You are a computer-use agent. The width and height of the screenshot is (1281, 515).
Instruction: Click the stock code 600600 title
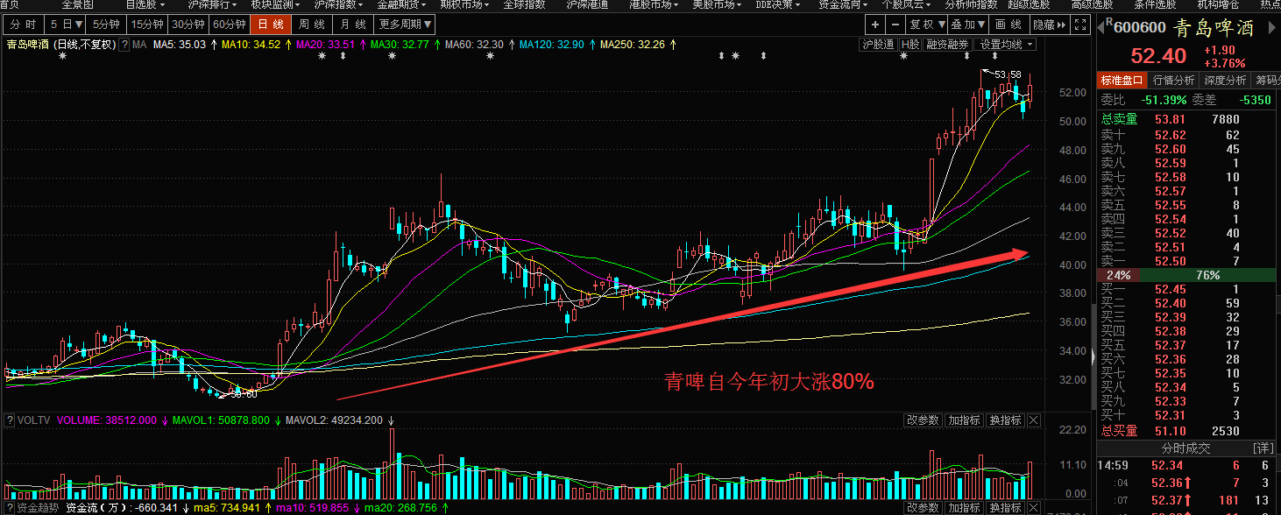tap(1142, 28)
